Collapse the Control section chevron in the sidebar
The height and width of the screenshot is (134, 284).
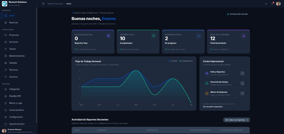(33, 84)
